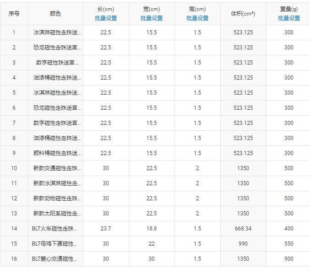Viewport: 310px width, 268px height.
Task: Select color name in row 3 数字磁性珠迷宫
Action: (x=57, y=63)
